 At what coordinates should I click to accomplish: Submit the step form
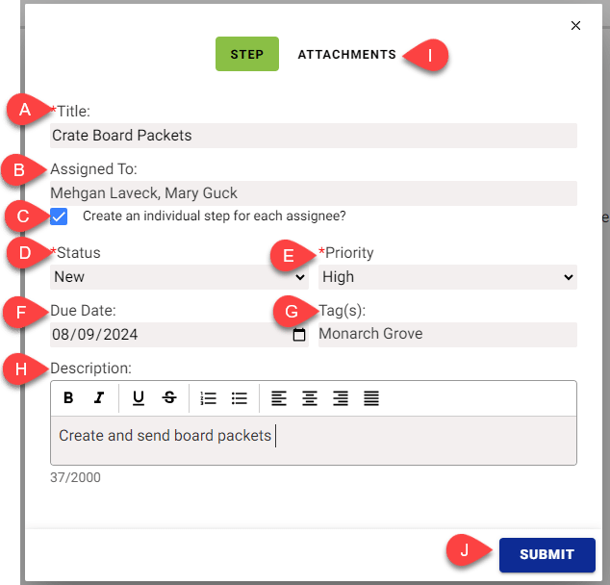[x=546, y=554]
